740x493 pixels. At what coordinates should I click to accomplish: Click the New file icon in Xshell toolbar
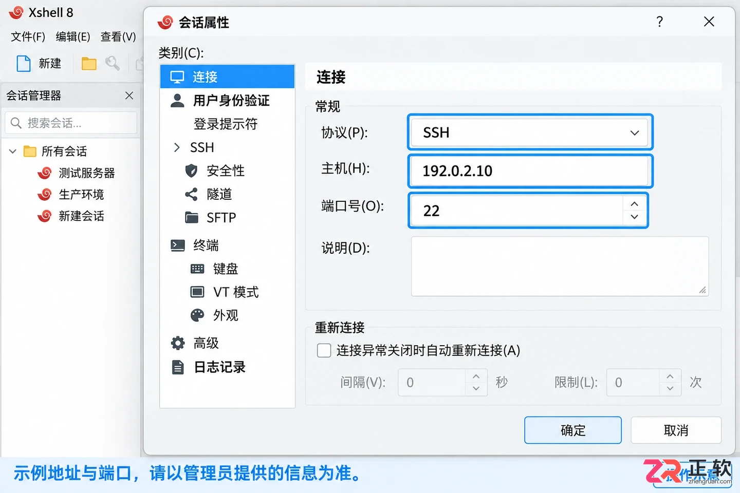(24, 64)
